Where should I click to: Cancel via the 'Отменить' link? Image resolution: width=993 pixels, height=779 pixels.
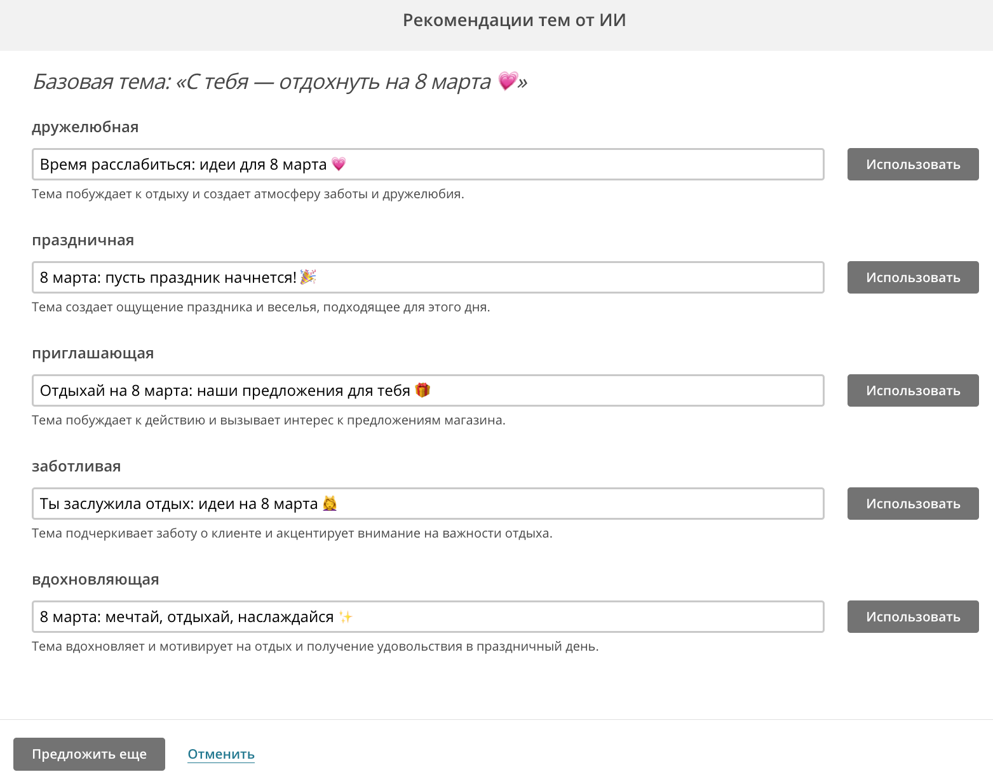tap(221, 754)
